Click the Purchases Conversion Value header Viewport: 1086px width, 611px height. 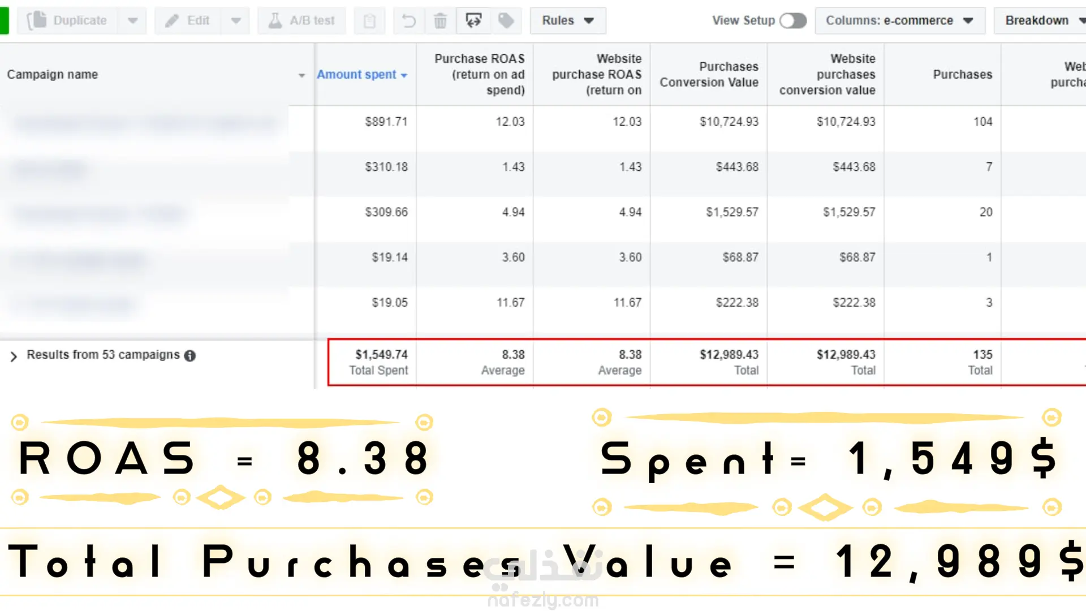pyautogui.click(x=709, y=75)
